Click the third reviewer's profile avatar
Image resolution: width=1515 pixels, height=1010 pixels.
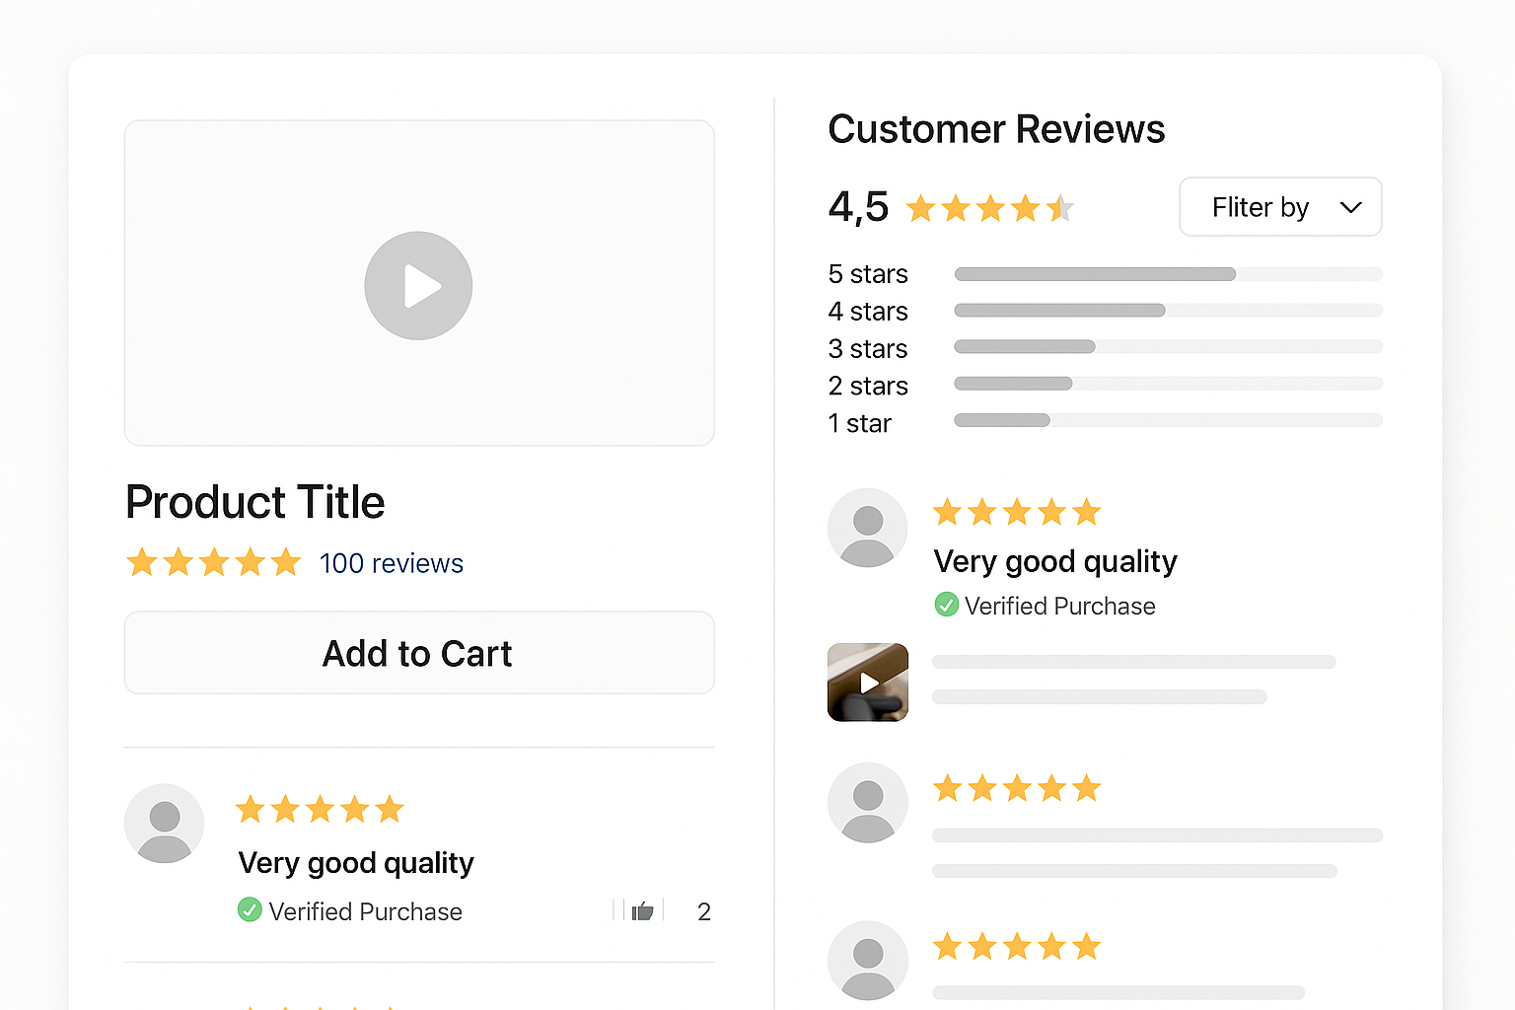[x=867, y=961]
